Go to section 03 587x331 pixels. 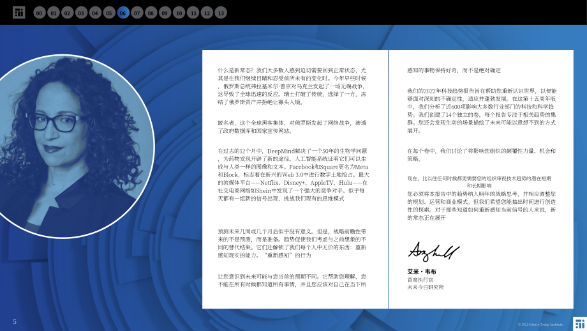[x=81, y=13]
